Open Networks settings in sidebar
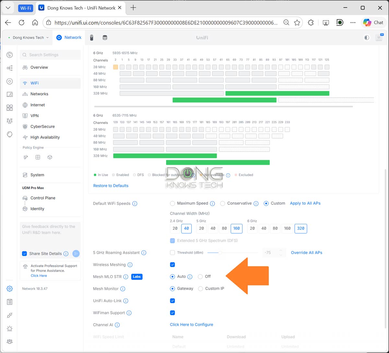Screen dimensions: 389x353 tap(50, 94)
